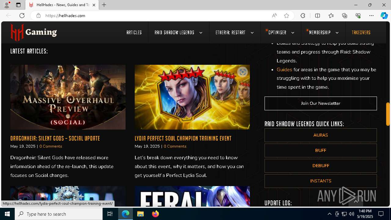Open Dragonheir: Silent Gods Social Update title
This screenshot has width=391, height=220.
[55, 138]
